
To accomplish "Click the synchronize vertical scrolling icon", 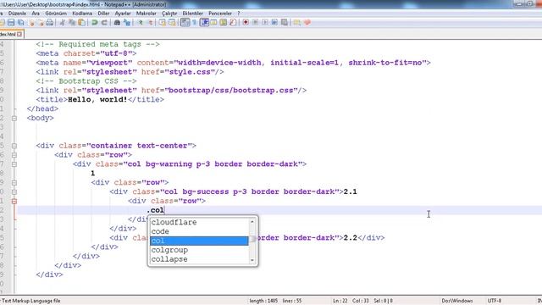I will point(162,23).
